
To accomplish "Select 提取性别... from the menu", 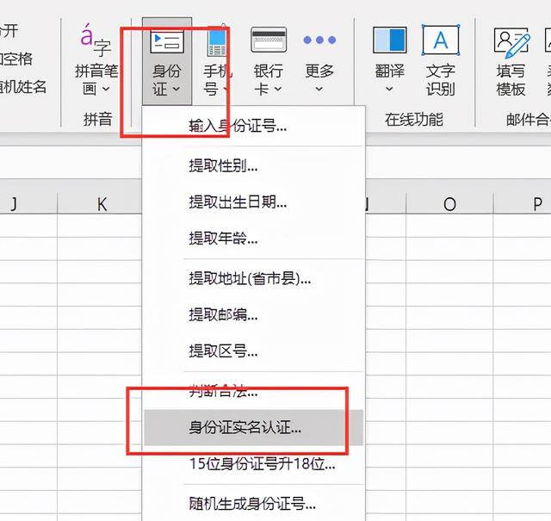I will [x=254, y=165].
